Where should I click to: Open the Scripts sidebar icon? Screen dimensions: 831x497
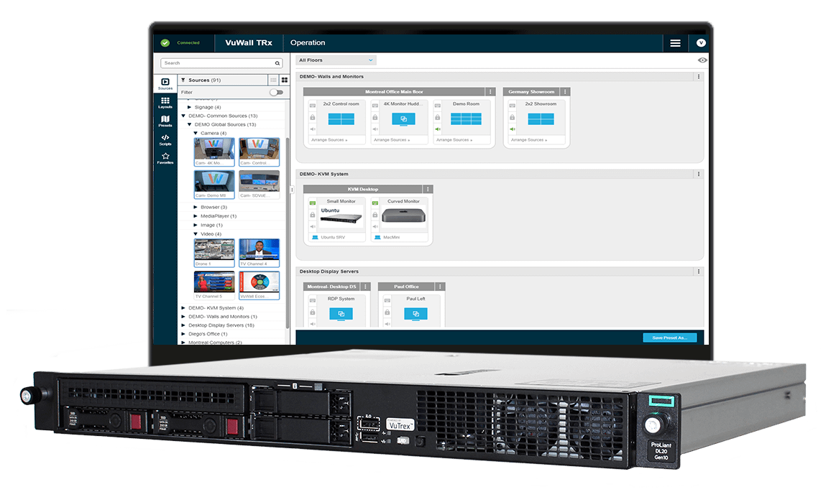point(165,139)
